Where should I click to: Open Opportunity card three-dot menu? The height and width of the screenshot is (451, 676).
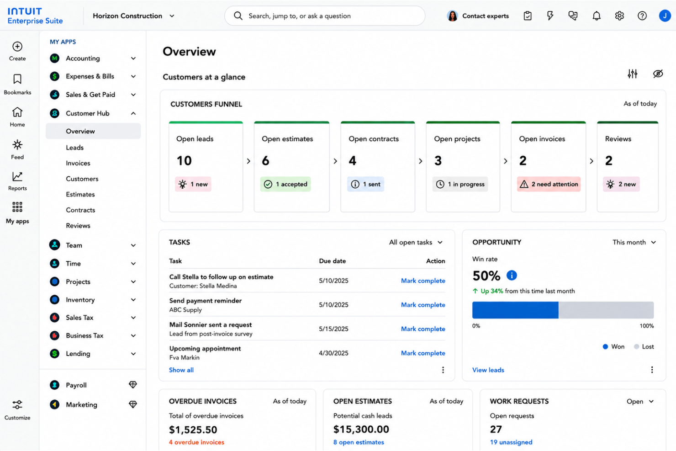tap(652, 370)
